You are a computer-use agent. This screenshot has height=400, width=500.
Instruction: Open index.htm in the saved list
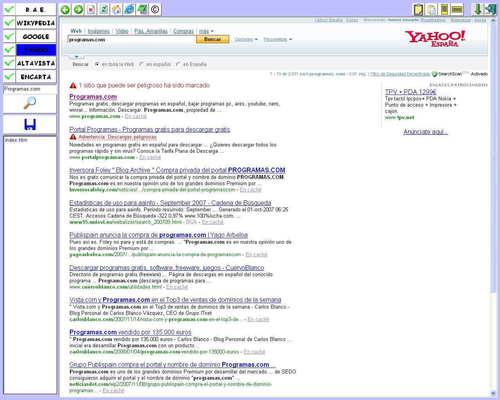[16, 140]
